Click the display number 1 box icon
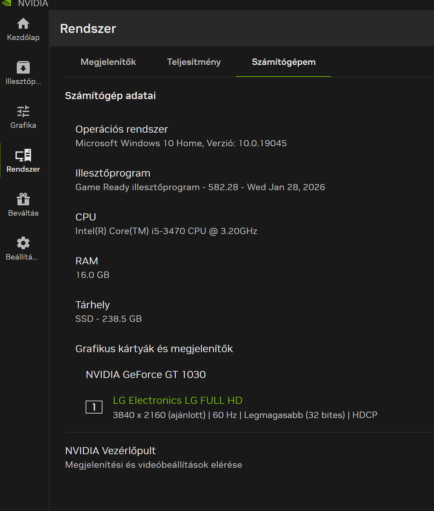This screenshot has width=434, height=511. (94, 407)
